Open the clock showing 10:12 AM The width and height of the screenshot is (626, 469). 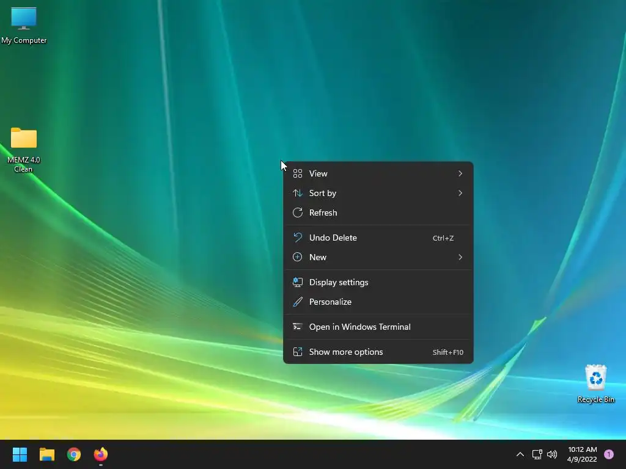(x=582, y=454)
